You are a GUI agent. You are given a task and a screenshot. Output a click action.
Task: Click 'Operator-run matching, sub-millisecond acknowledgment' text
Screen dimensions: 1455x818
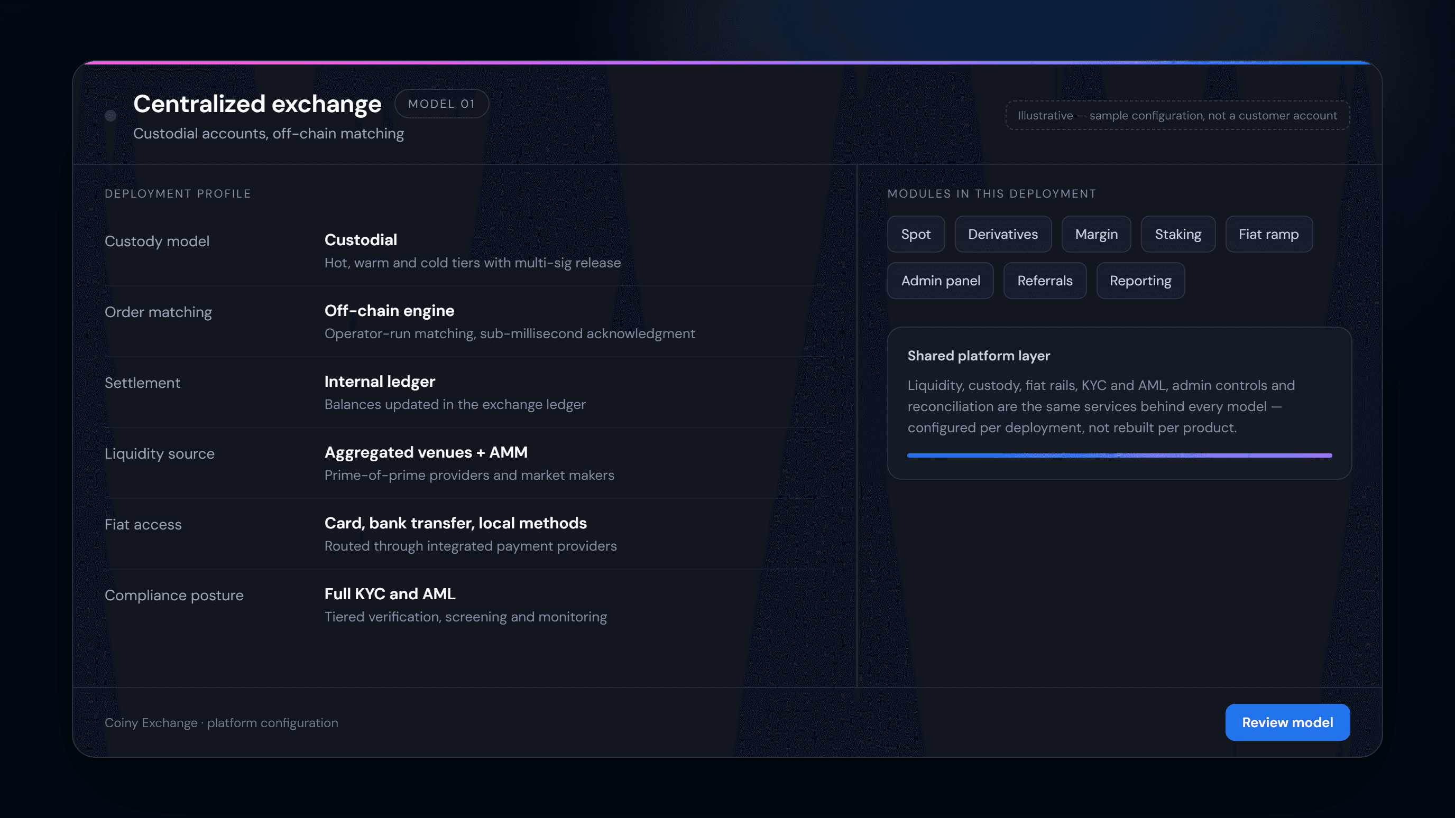tap(510, 333)
